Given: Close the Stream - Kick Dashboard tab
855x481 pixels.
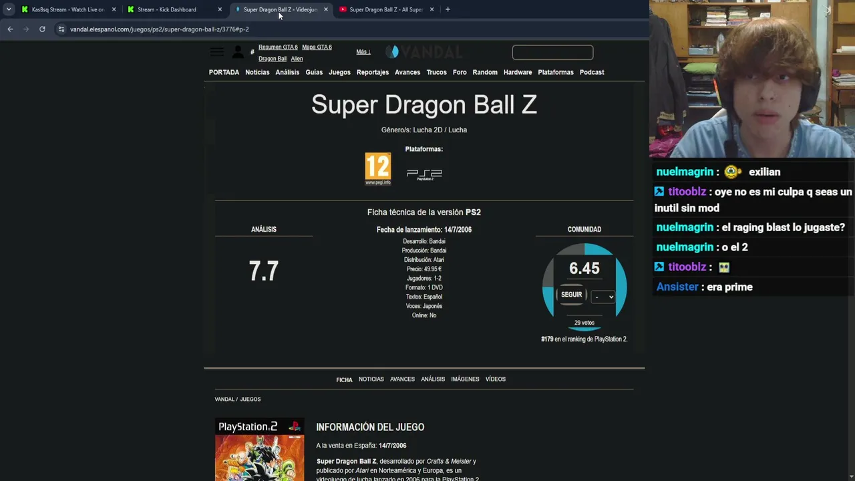Looking at the screenshot, I should click(x=220, y=9).
